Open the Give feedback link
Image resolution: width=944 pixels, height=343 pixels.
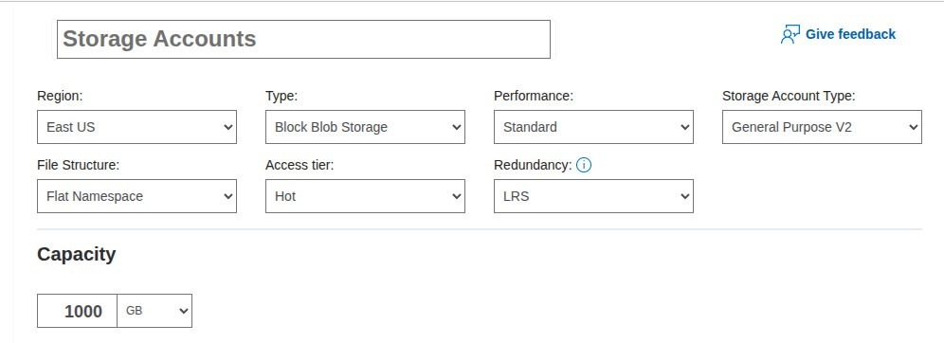[x=838, y=34]
